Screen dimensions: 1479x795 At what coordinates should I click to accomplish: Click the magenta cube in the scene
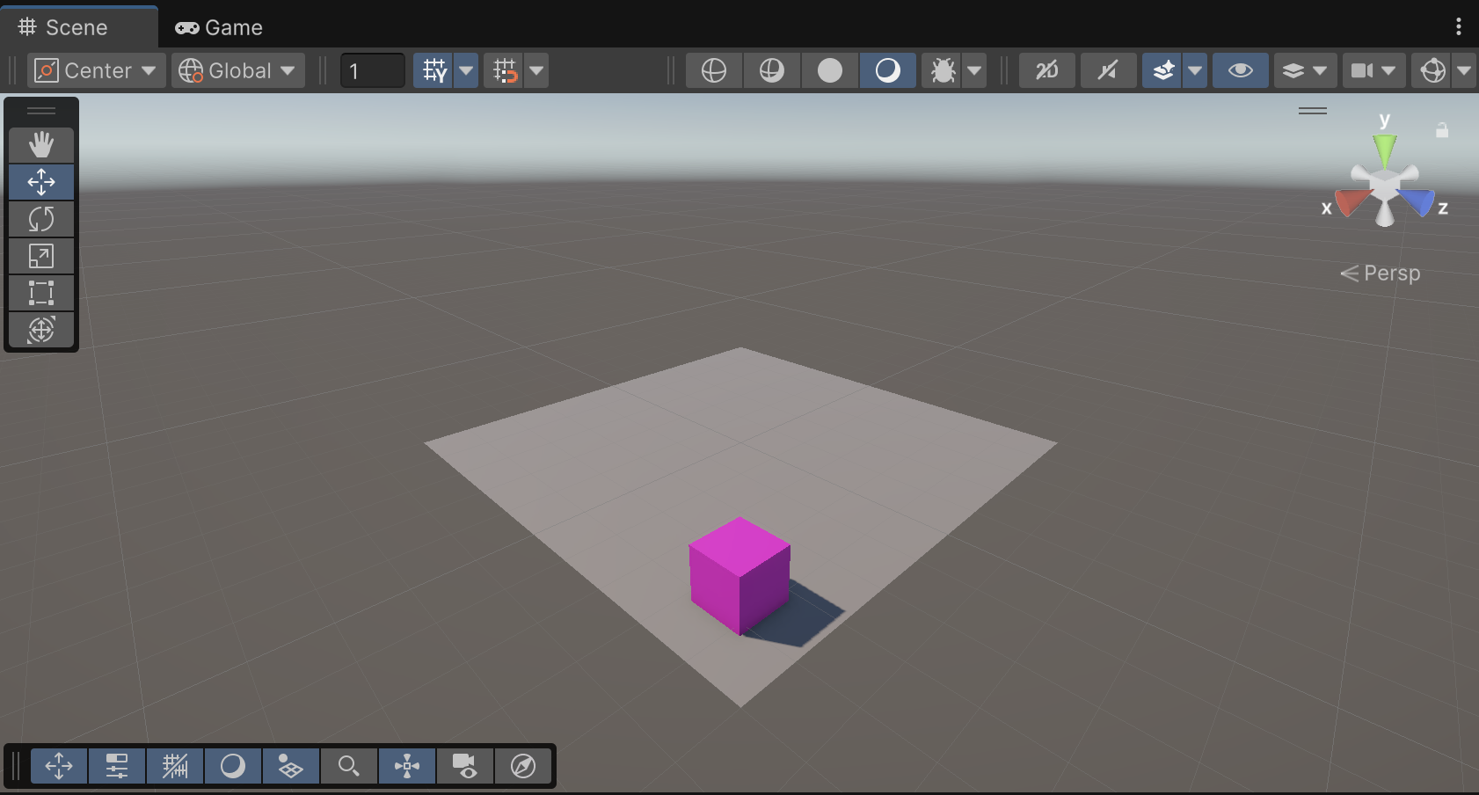pos(739,575)
